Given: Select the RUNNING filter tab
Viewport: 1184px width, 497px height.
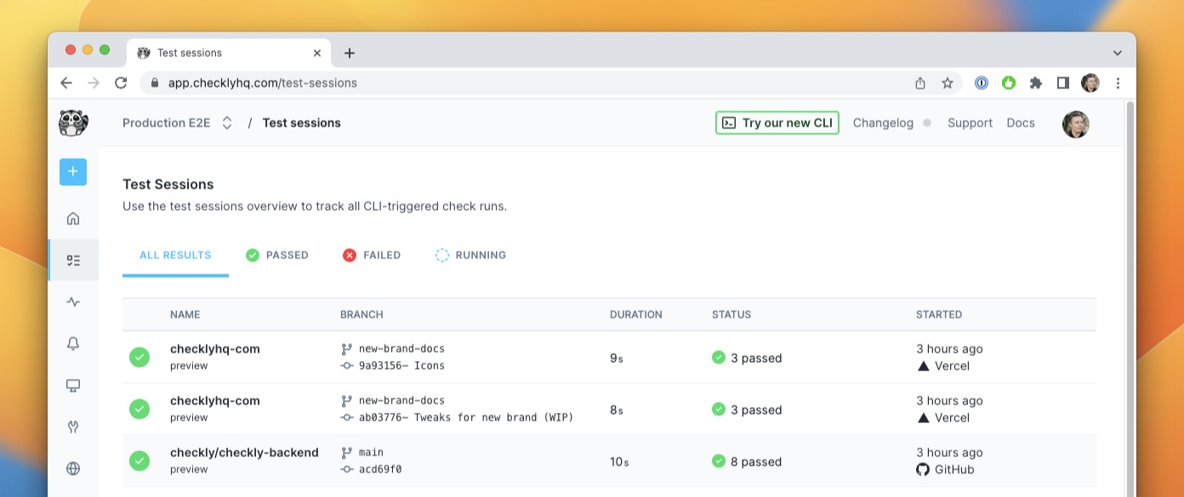Looking at the screenshot, I should (x=470, y=255).
